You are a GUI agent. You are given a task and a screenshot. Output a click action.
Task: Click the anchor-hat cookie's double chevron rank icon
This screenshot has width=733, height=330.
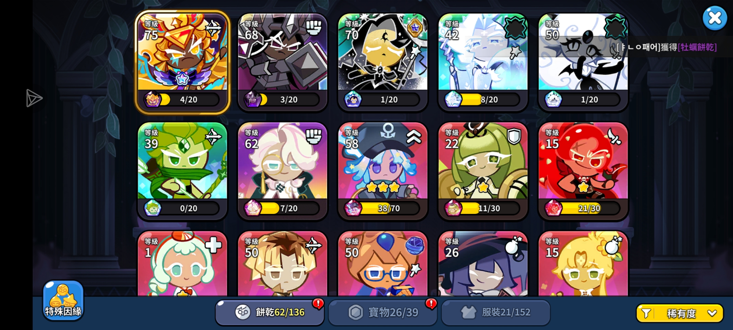point(414,136)
